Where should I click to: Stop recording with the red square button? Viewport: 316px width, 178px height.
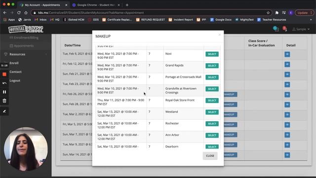(x=4, y=75)
